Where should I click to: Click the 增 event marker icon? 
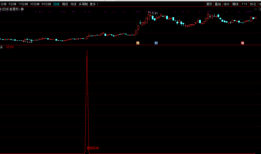tap(242, 43)
